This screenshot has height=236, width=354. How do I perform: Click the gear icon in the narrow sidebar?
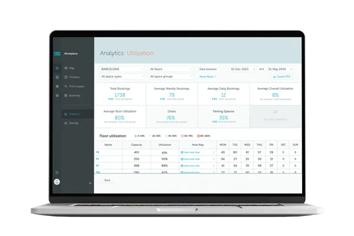57,96
